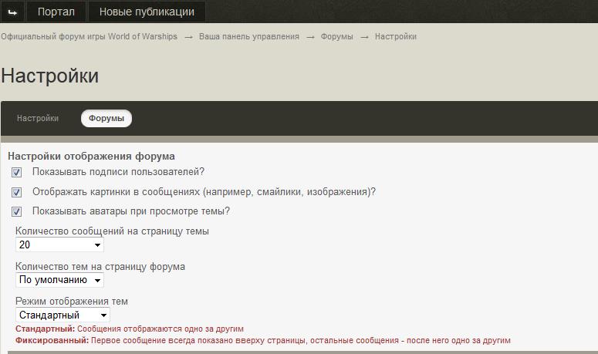Viewport: 598px width, 354px height.
Task: Switch to the Настройки tab in the dark tab bar
Action: pos(38,118)
